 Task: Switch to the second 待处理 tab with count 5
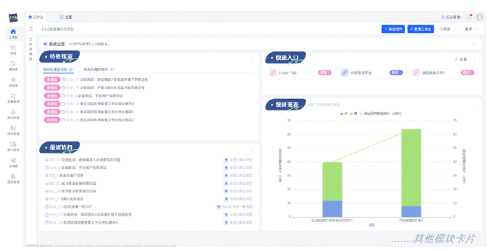pos(98,70)
